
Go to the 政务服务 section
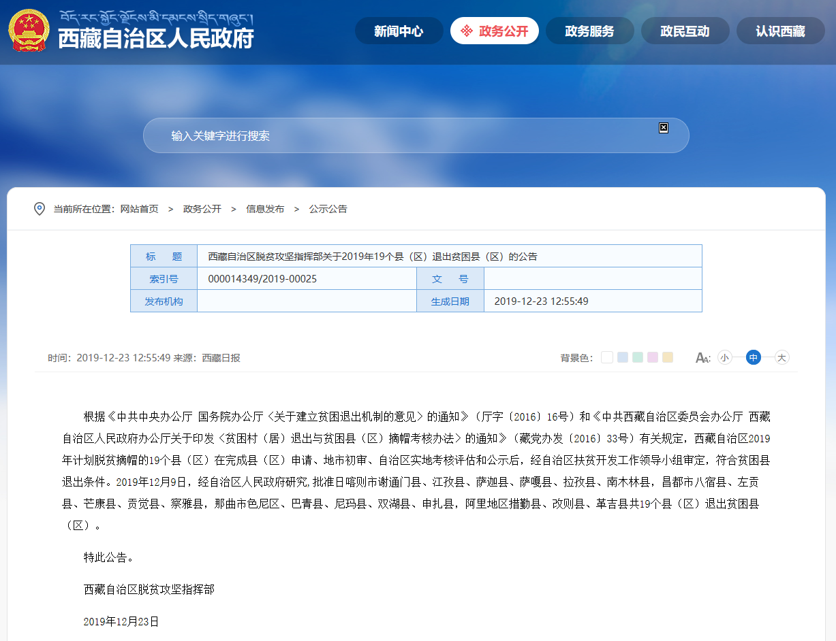coord(589,31)
